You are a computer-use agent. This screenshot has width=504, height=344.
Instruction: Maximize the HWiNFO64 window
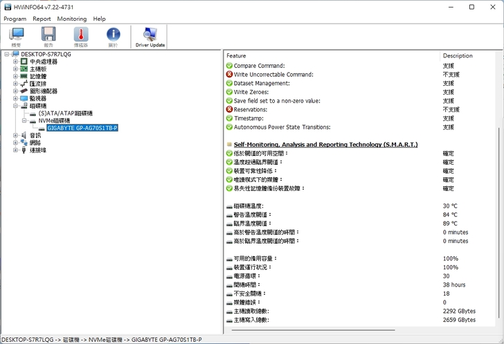(471, 7)
